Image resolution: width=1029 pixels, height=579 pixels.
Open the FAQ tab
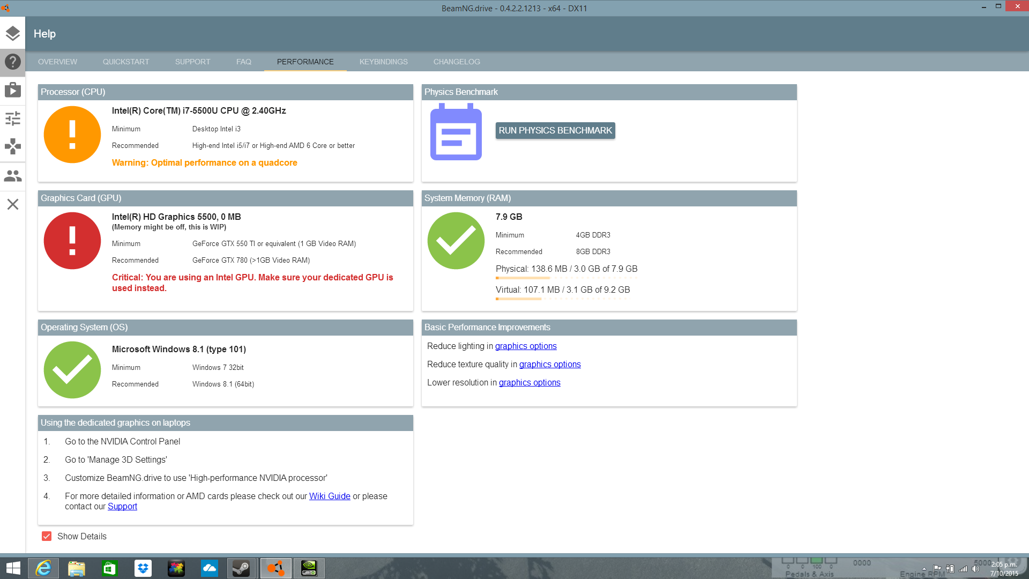(243, 62)
